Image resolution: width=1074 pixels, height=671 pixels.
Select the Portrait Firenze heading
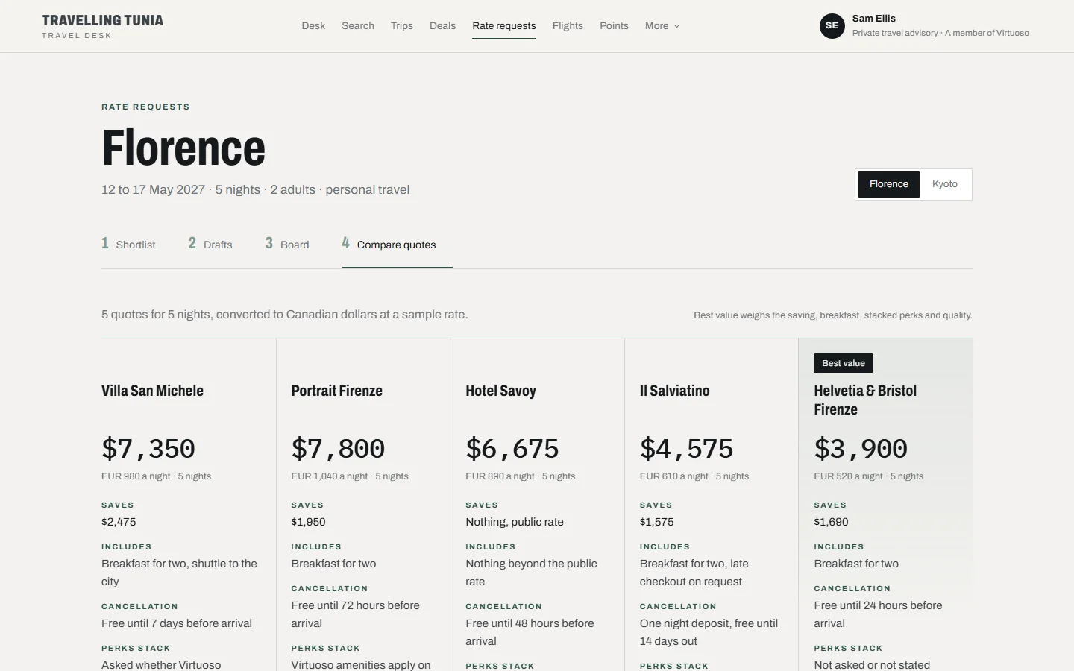(x=336, y=391)
